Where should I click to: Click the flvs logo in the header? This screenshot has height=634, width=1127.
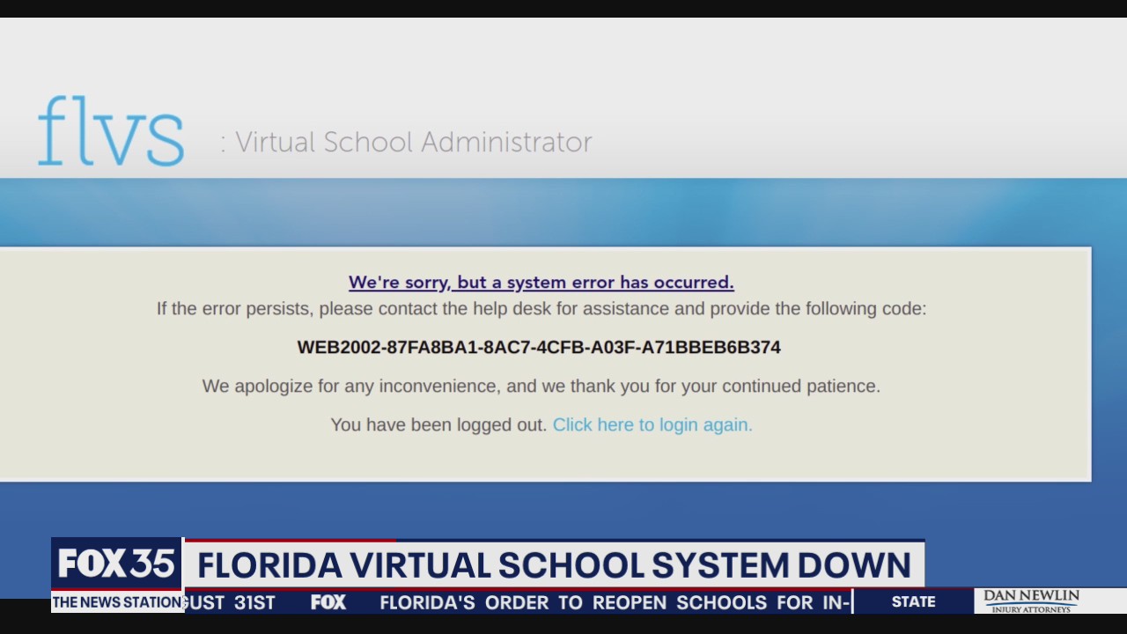[110, 130]
